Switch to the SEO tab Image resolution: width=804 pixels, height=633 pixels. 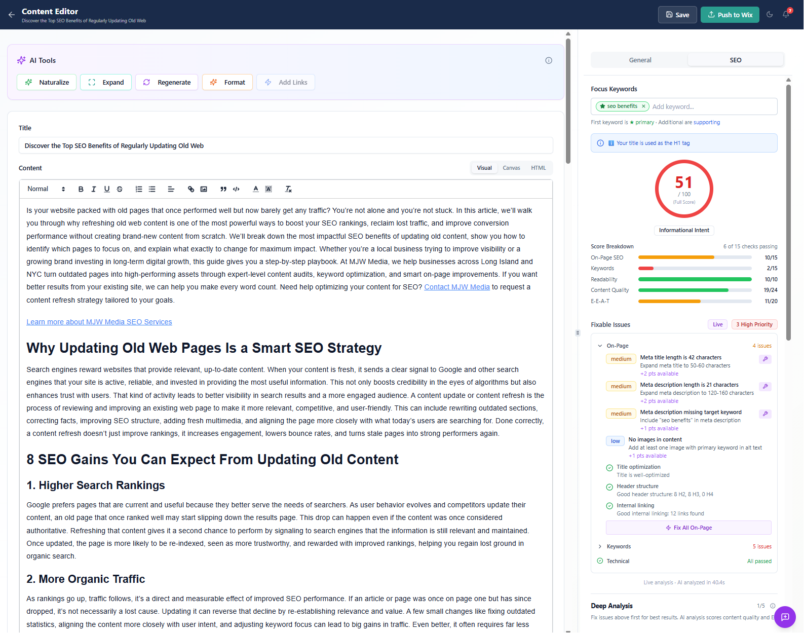[736, 60]
